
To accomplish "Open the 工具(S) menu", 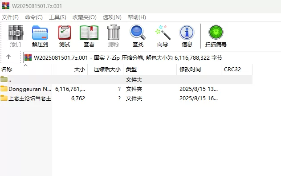I will coord(57,17).
